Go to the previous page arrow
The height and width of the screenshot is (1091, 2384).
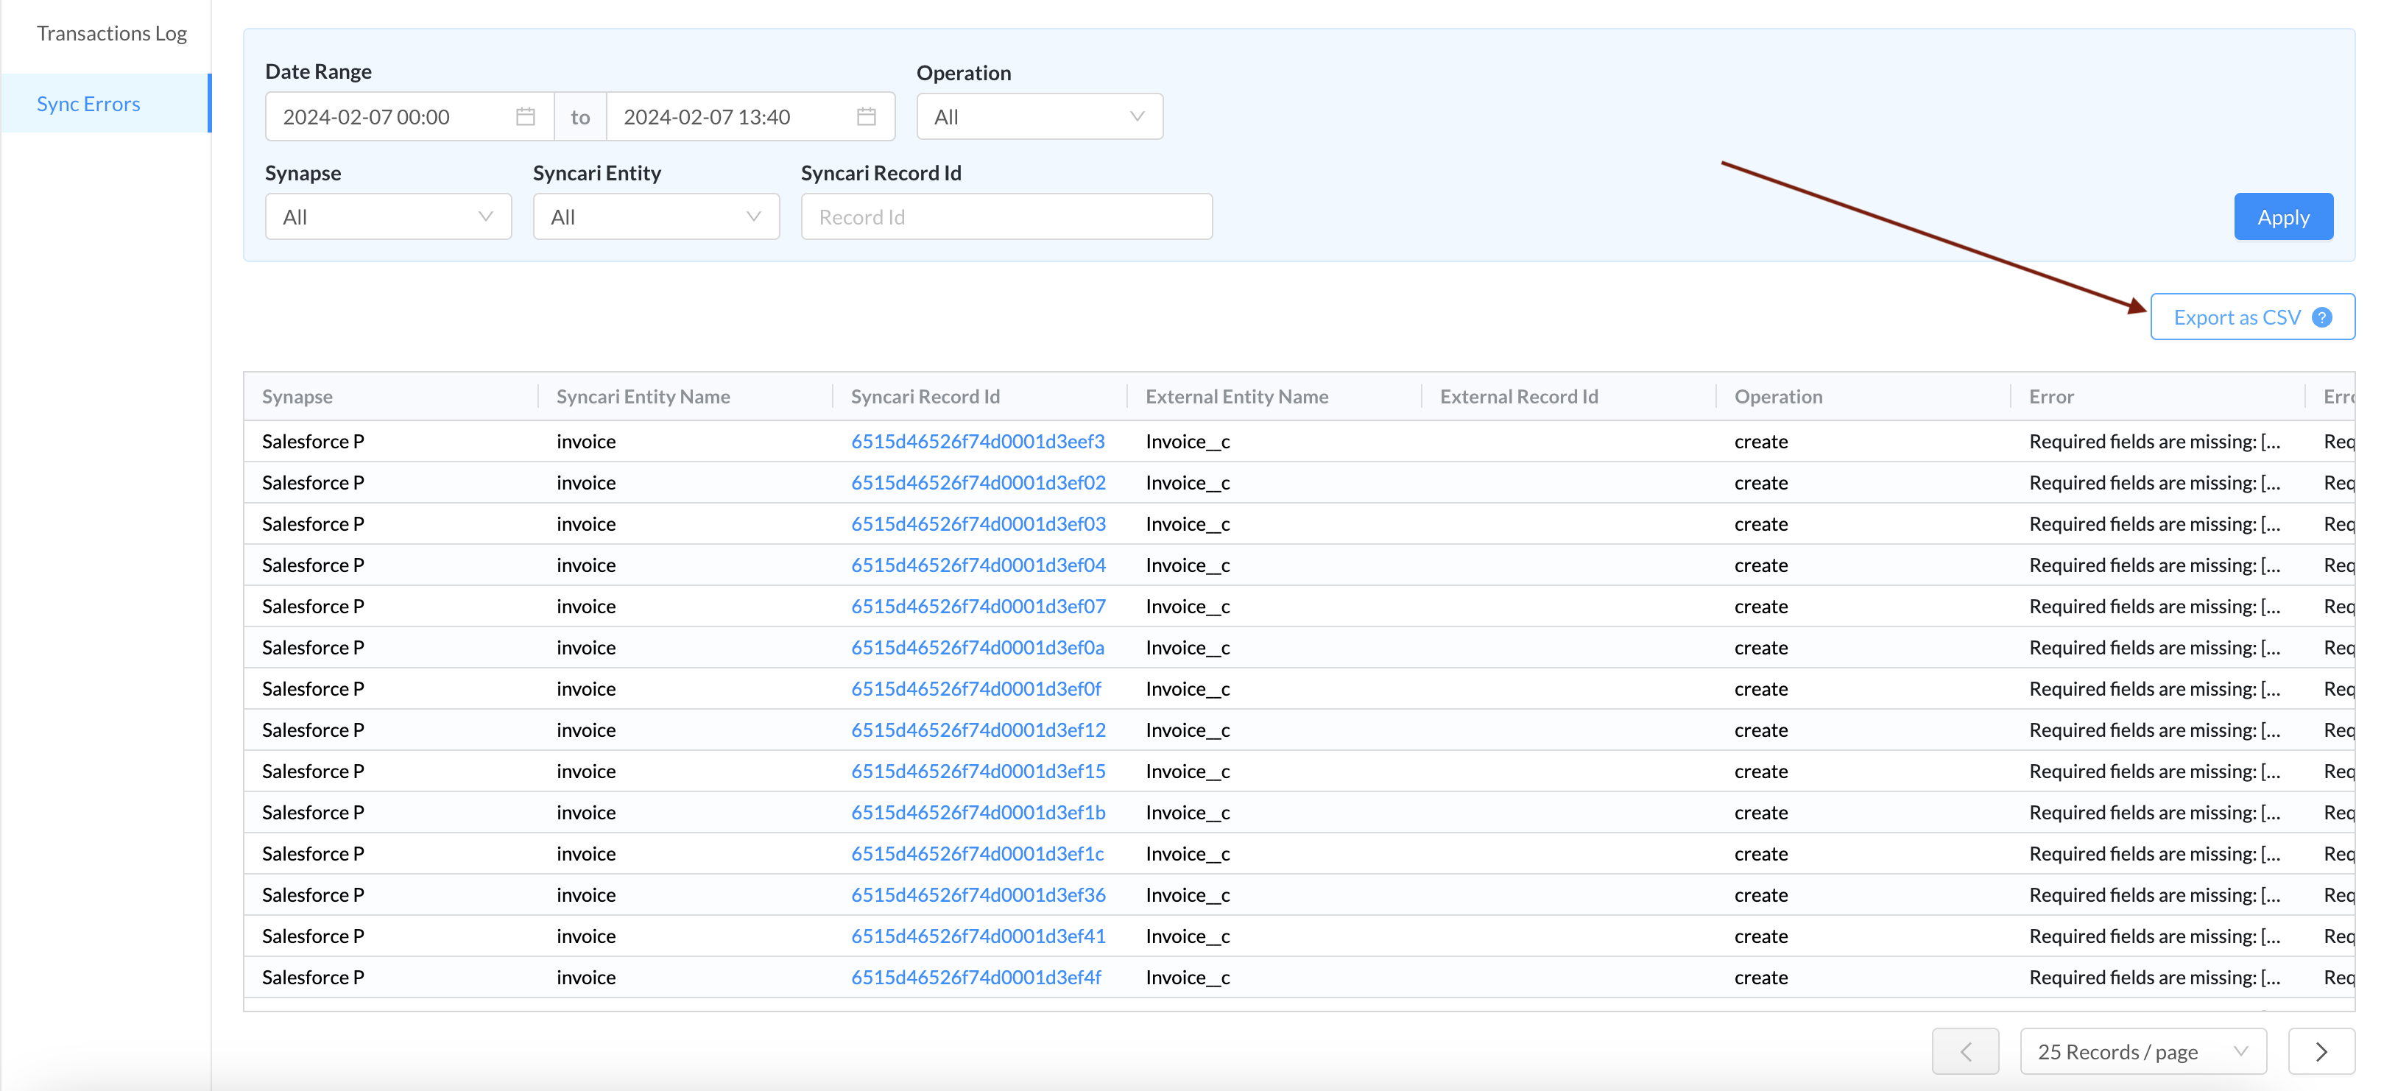(1965, 1051)
